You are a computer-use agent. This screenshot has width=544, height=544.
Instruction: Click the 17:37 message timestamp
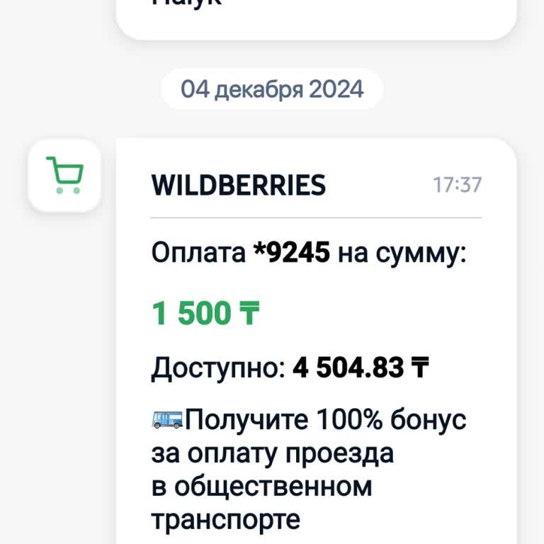457,185
